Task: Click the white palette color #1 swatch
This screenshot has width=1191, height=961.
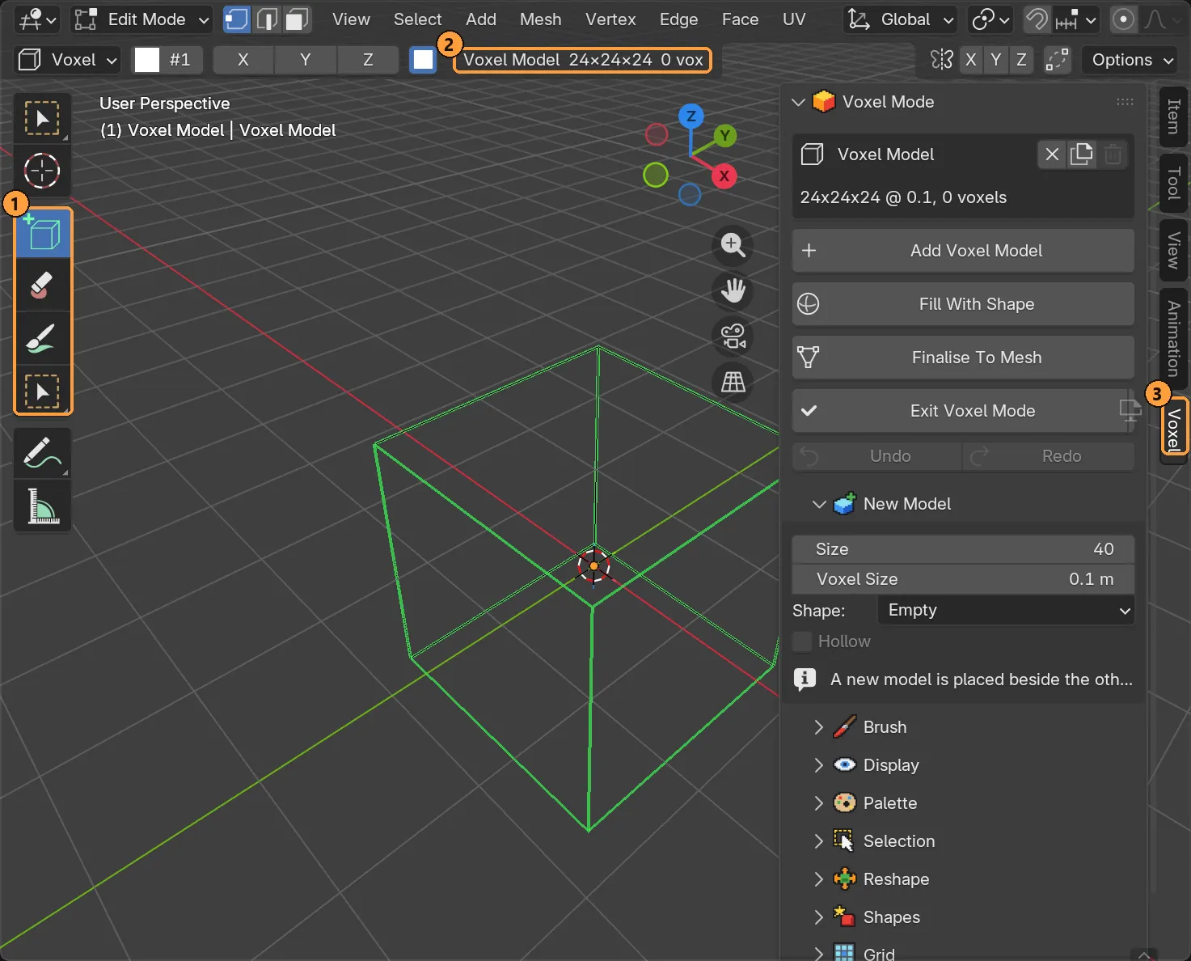Action: (146, 60)
